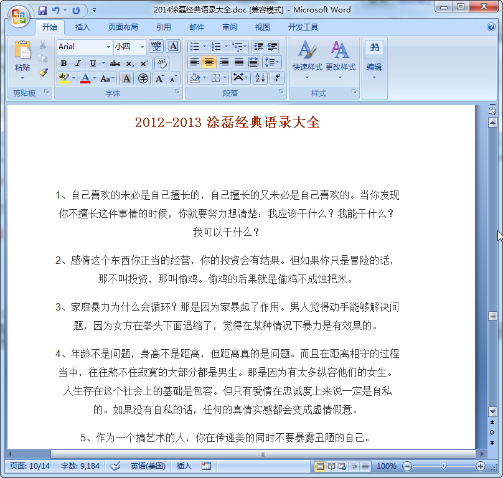503x478 pixels.
Task: Open the 快速样式 gallery
Action: point(307,60)
